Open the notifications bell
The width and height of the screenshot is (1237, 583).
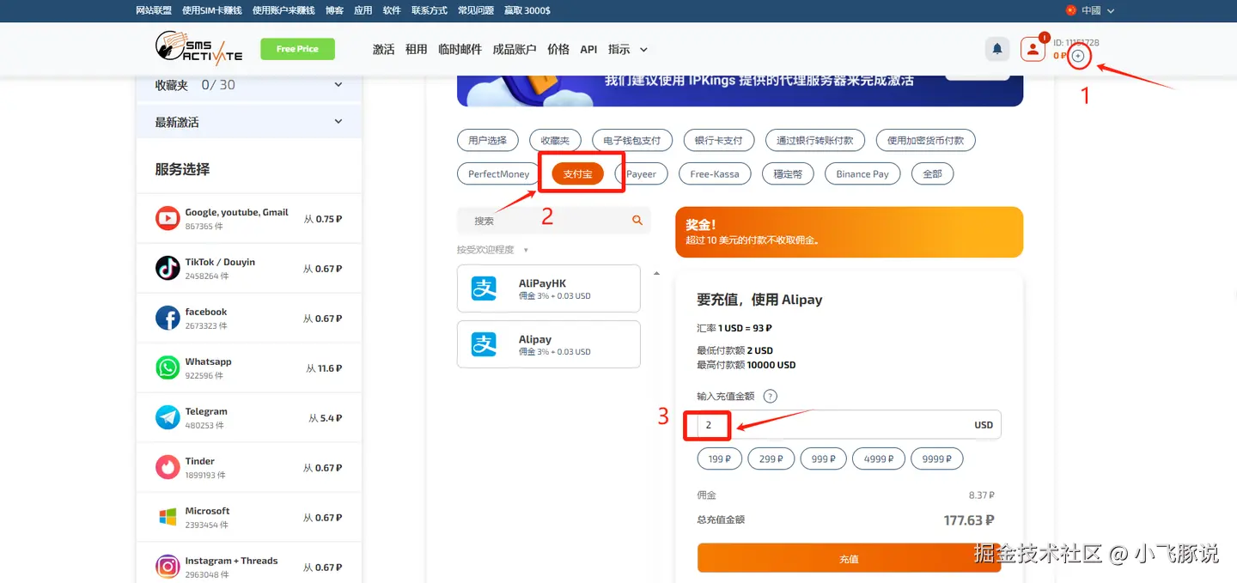997,49
